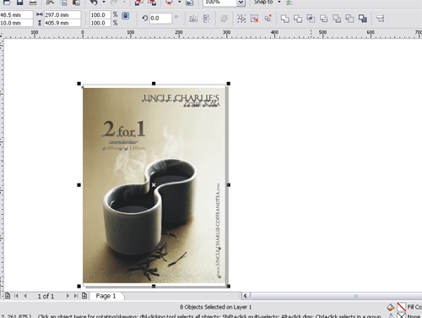Open the Undo history dropdown arrow
Viewport: 422px width, 318px height.
point(104,2)
